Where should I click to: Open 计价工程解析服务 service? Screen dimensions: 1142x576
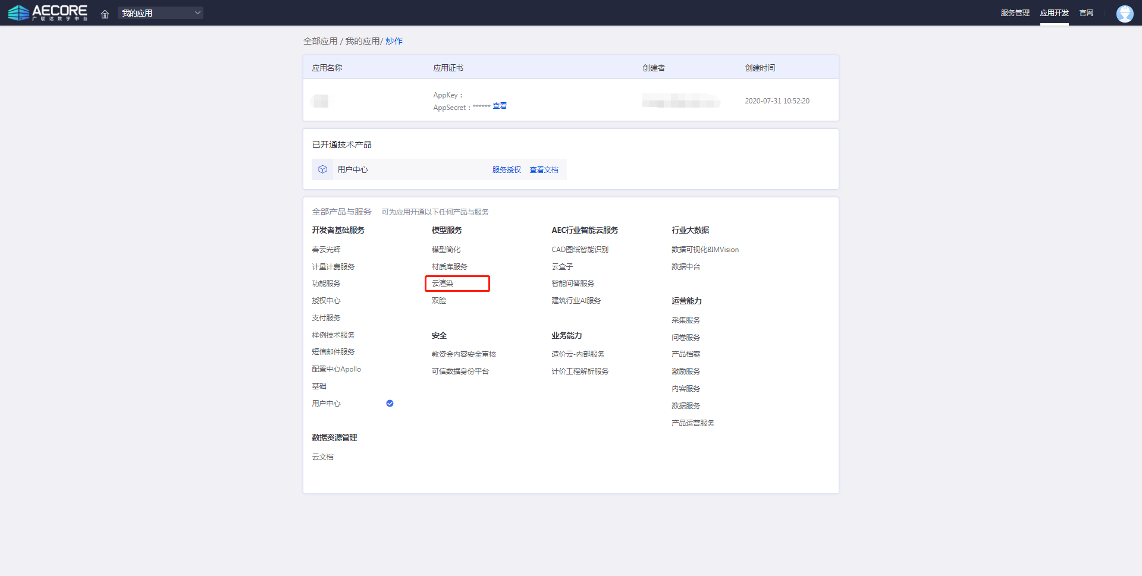tap(579, 372)
